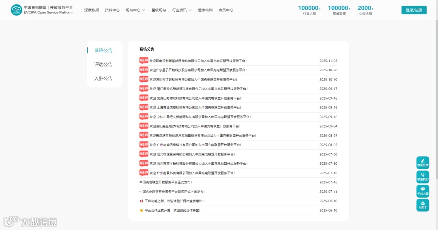Click the date 2025-07-11
Image resolution: width=438 pixels, height=230 pixels.
(x=328, y=192)
